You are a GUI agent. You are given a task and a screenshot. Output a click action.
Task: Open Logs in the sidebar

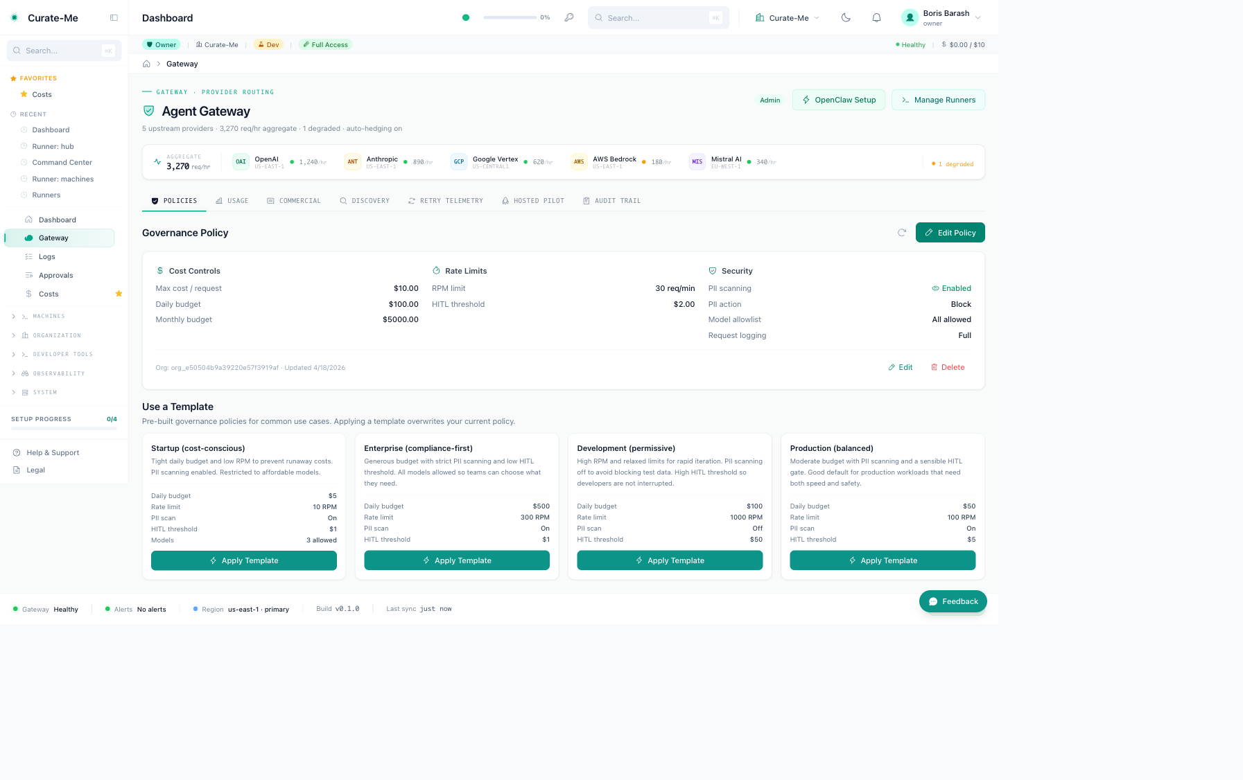pos(47,256)
